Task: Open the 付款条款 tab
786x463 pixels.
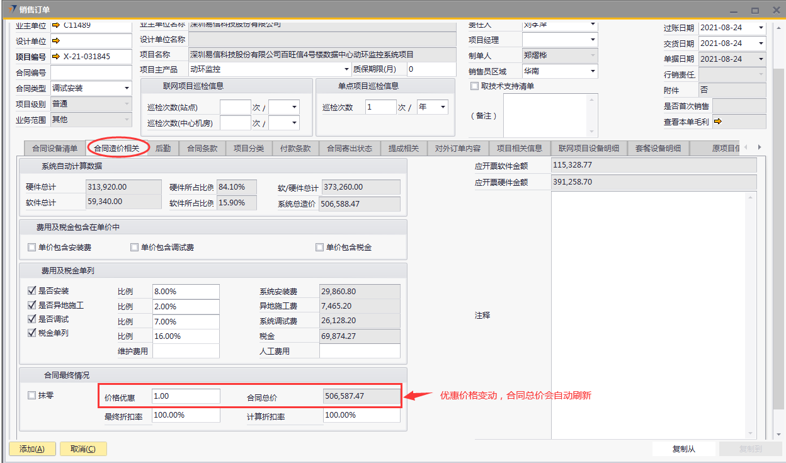Action: [295, 149]
